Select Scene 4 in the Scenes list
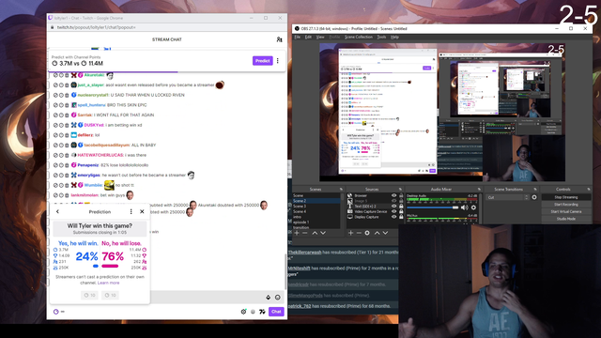601x338 pixels. coord(300,211)
